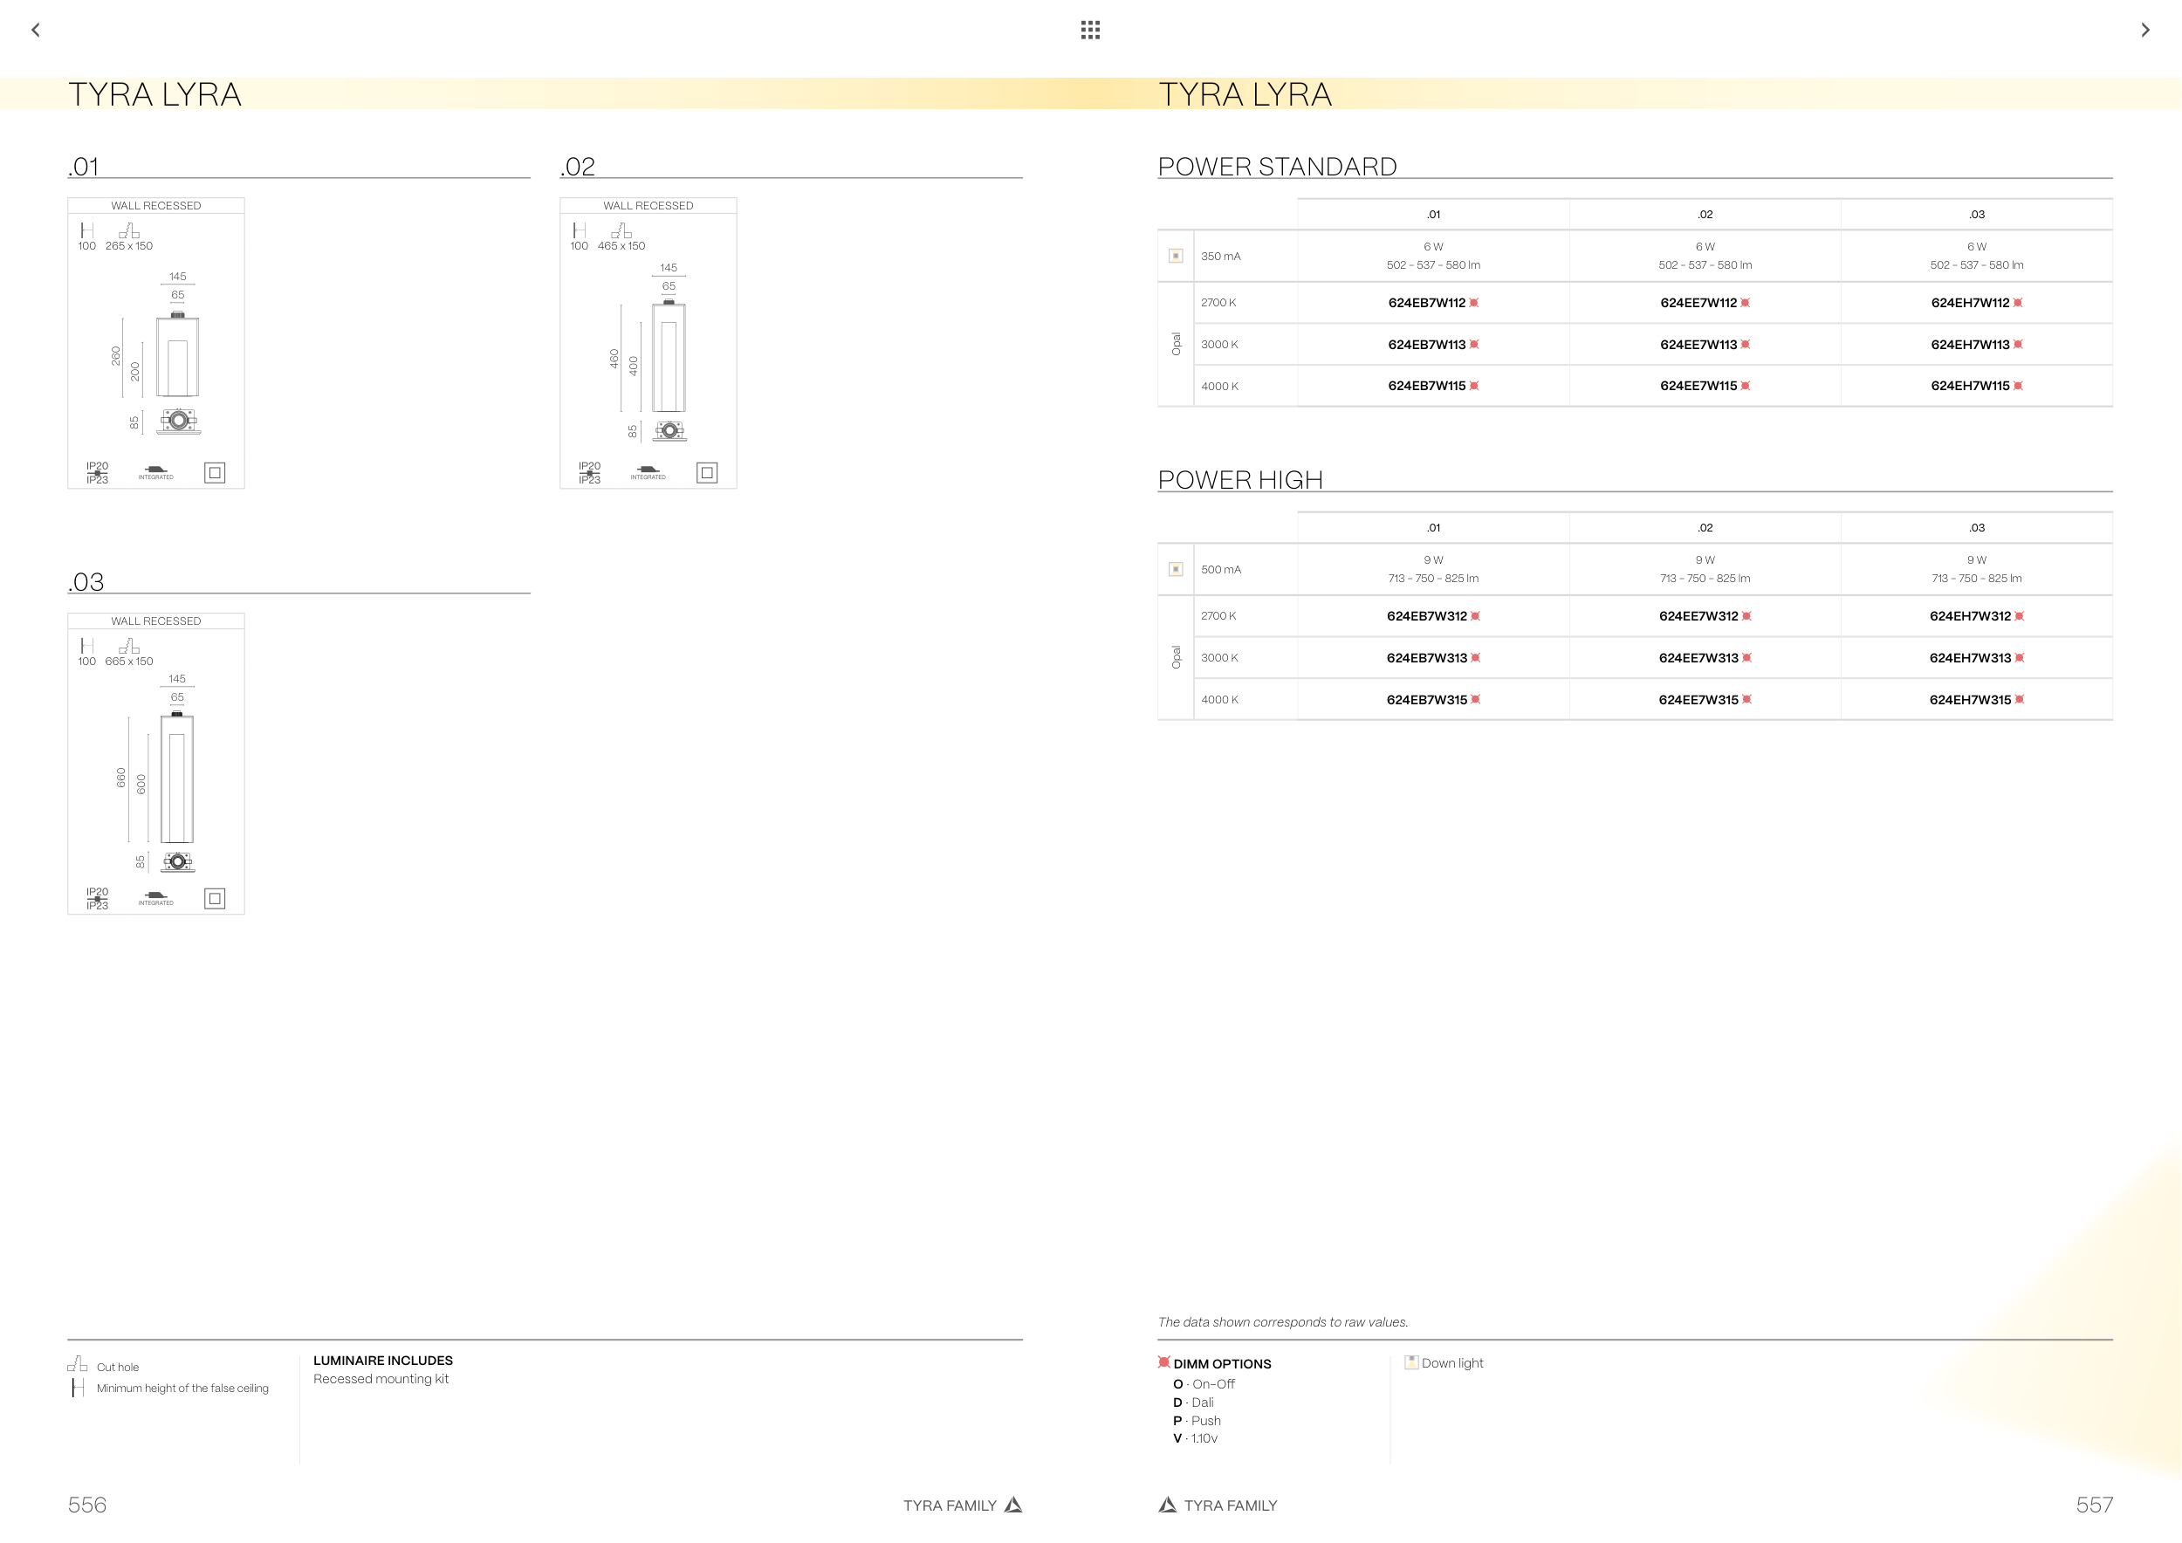Click the POWER HIGH section heading

point(1240,480)
